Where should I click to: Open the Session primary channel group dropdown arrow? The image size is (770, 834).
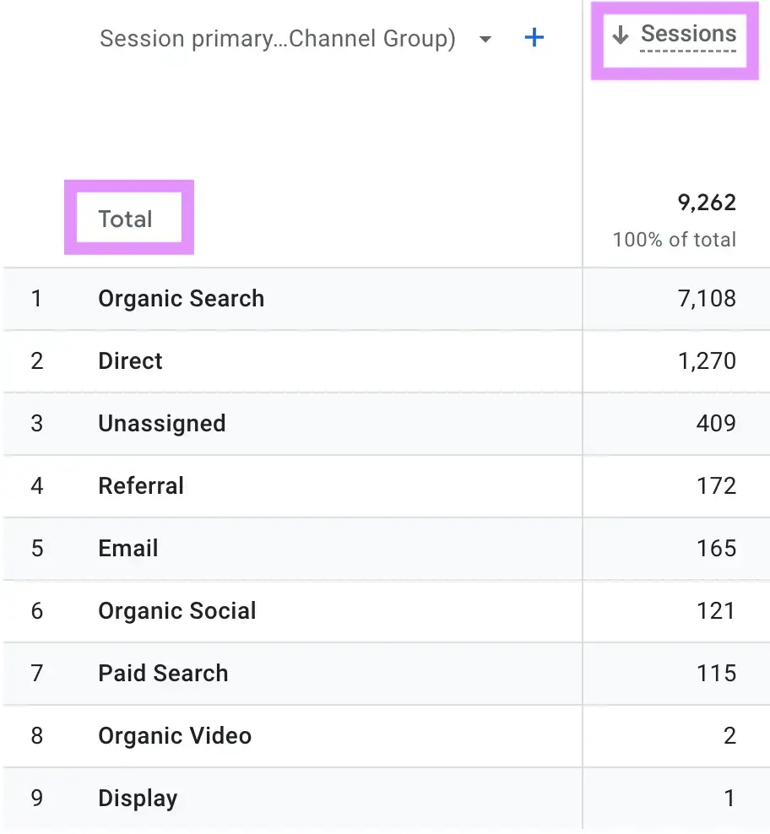pos(485,39)
